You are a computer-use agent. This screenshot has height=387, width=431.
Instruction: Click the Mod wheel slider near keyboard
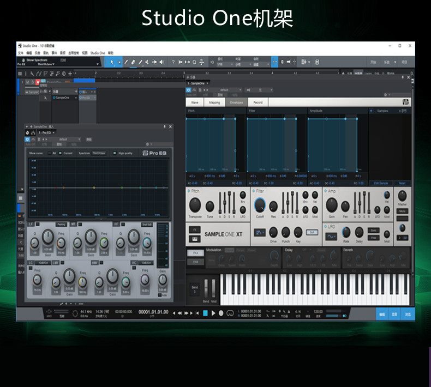click(213, 288)
